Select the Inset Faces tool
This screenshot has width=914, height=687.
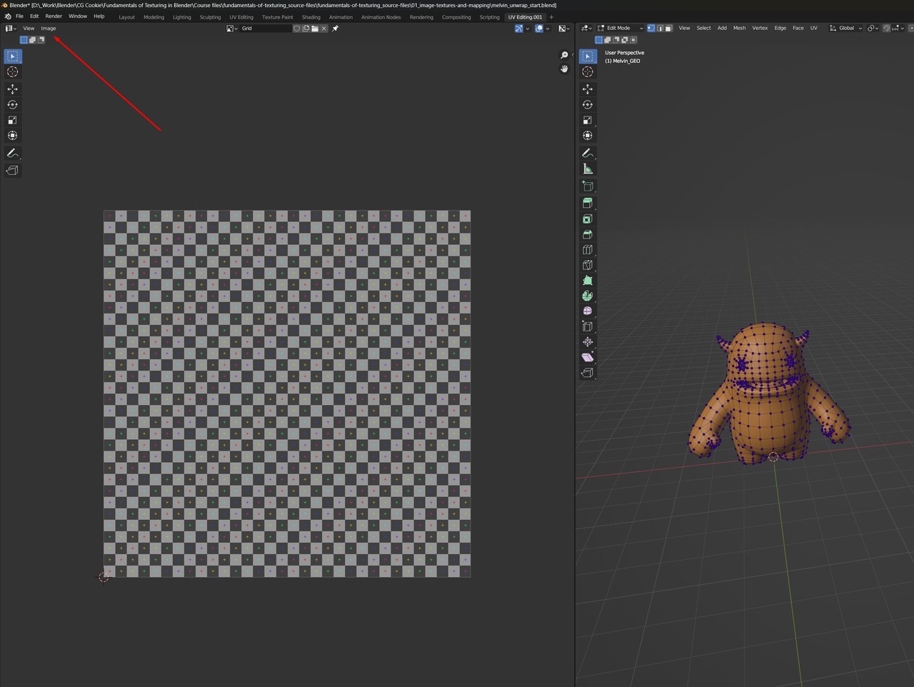pos(588,219)
